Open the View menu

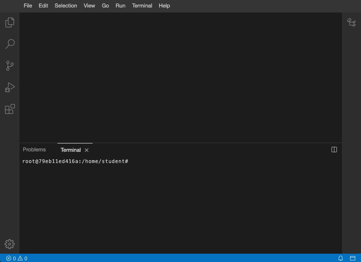pos(89,6)
